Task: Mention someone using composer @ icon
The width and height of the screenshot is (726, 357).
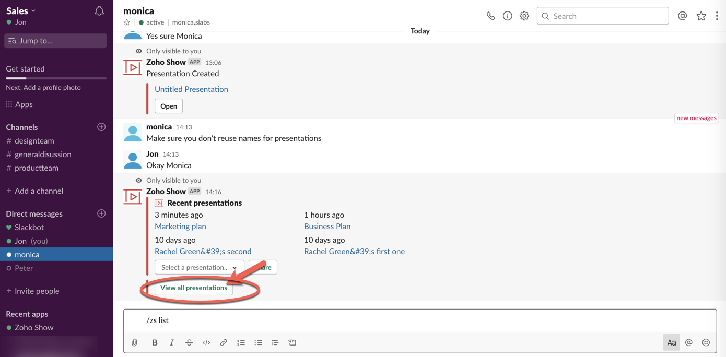Action: [x=689, y=342]
